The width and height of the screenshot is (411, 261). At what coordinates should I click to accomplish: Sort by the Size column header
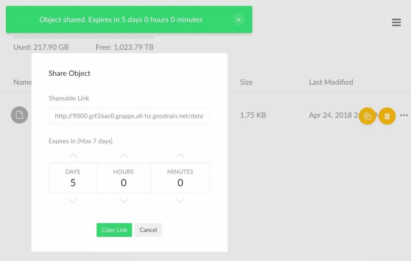click(x=246, y=82)
